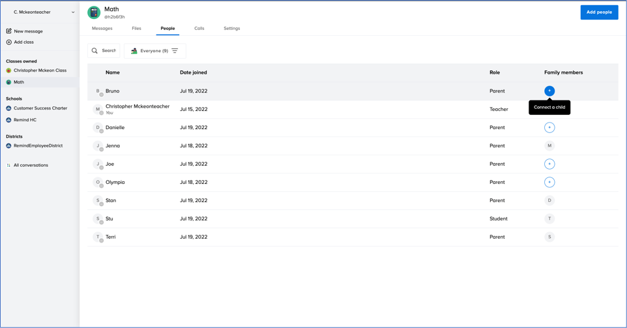
Task: Open the Everyone (9) filter dropdown
Action: 154,51
